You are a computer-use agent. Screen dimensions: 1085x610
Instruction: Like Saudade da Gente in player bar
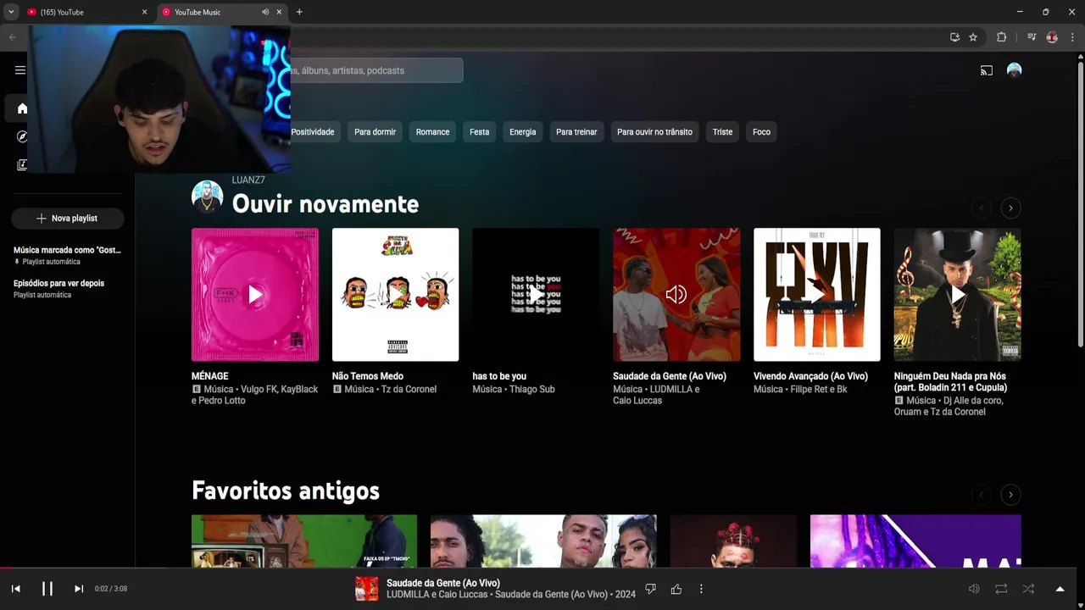pos(676,589)
